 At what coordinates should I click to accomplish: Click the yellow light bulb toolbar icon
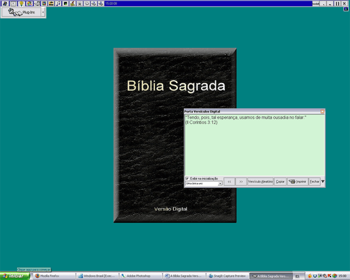[21, 4]
